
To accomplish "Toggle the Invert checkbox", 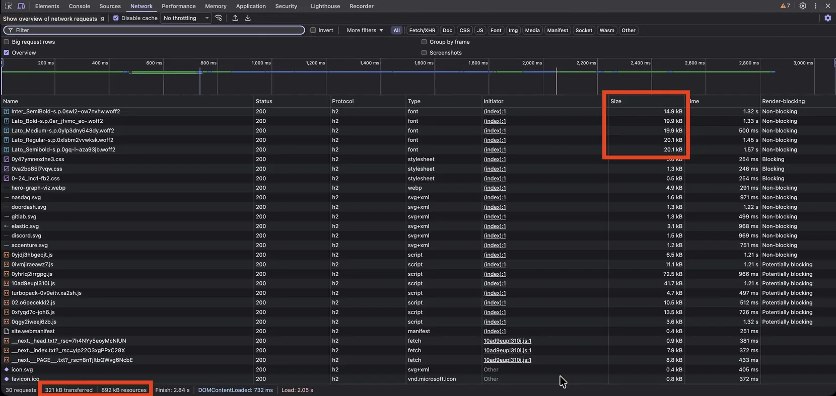I will click(x=313, y=30).
